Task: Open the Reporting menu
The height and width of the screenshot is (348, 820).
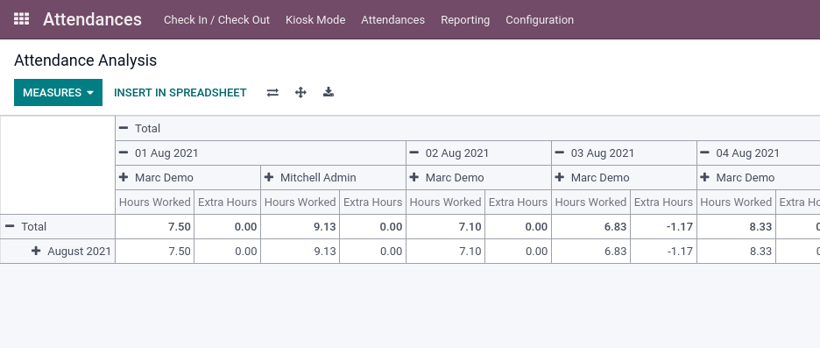Action: tap(465, 20)
